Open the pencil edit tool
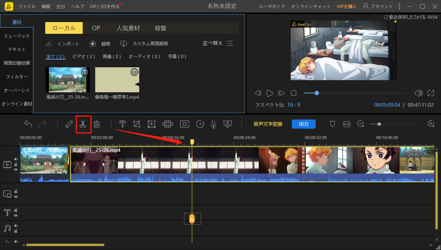This screenshot has height=250, width=441. click(68, 124)
